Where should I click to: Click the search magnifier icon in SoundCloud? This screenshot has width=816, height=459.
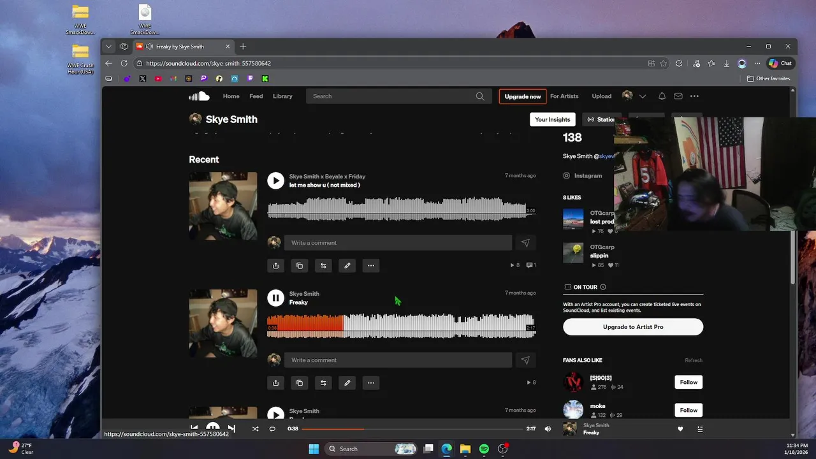click(x=479, y=96)
